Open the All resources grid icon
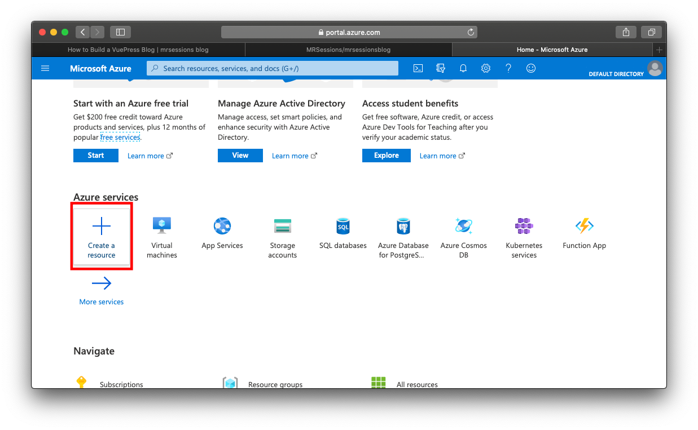This screenshot has width=698, height=430. pos(379,383)
